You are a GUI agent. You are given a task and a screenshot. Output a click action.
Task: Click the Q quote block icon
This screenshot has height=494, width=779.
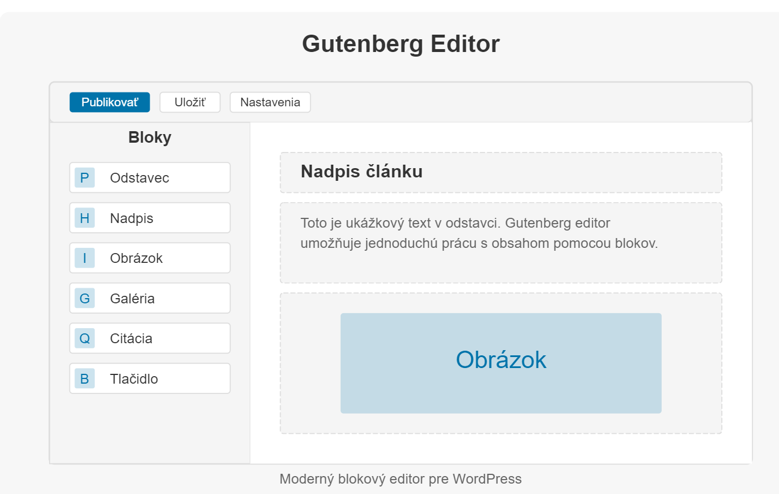point(84,338)
